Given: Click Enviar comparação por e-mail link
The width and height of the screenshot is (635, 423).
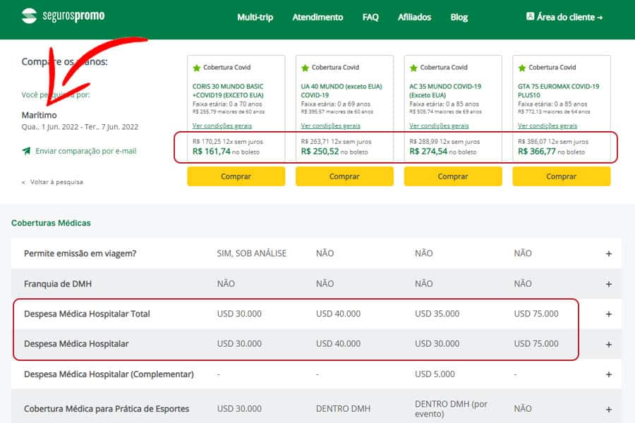Looking at the screenshot, I should 86,151.
